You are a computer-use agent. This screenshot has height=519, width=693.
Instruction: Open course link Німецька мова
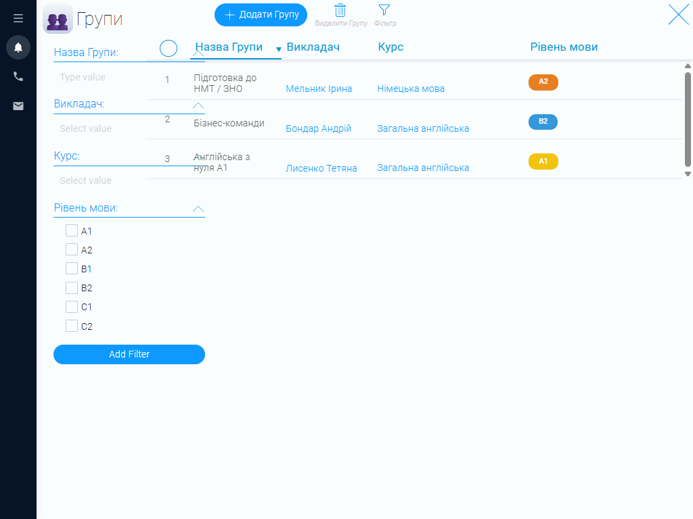411,89
